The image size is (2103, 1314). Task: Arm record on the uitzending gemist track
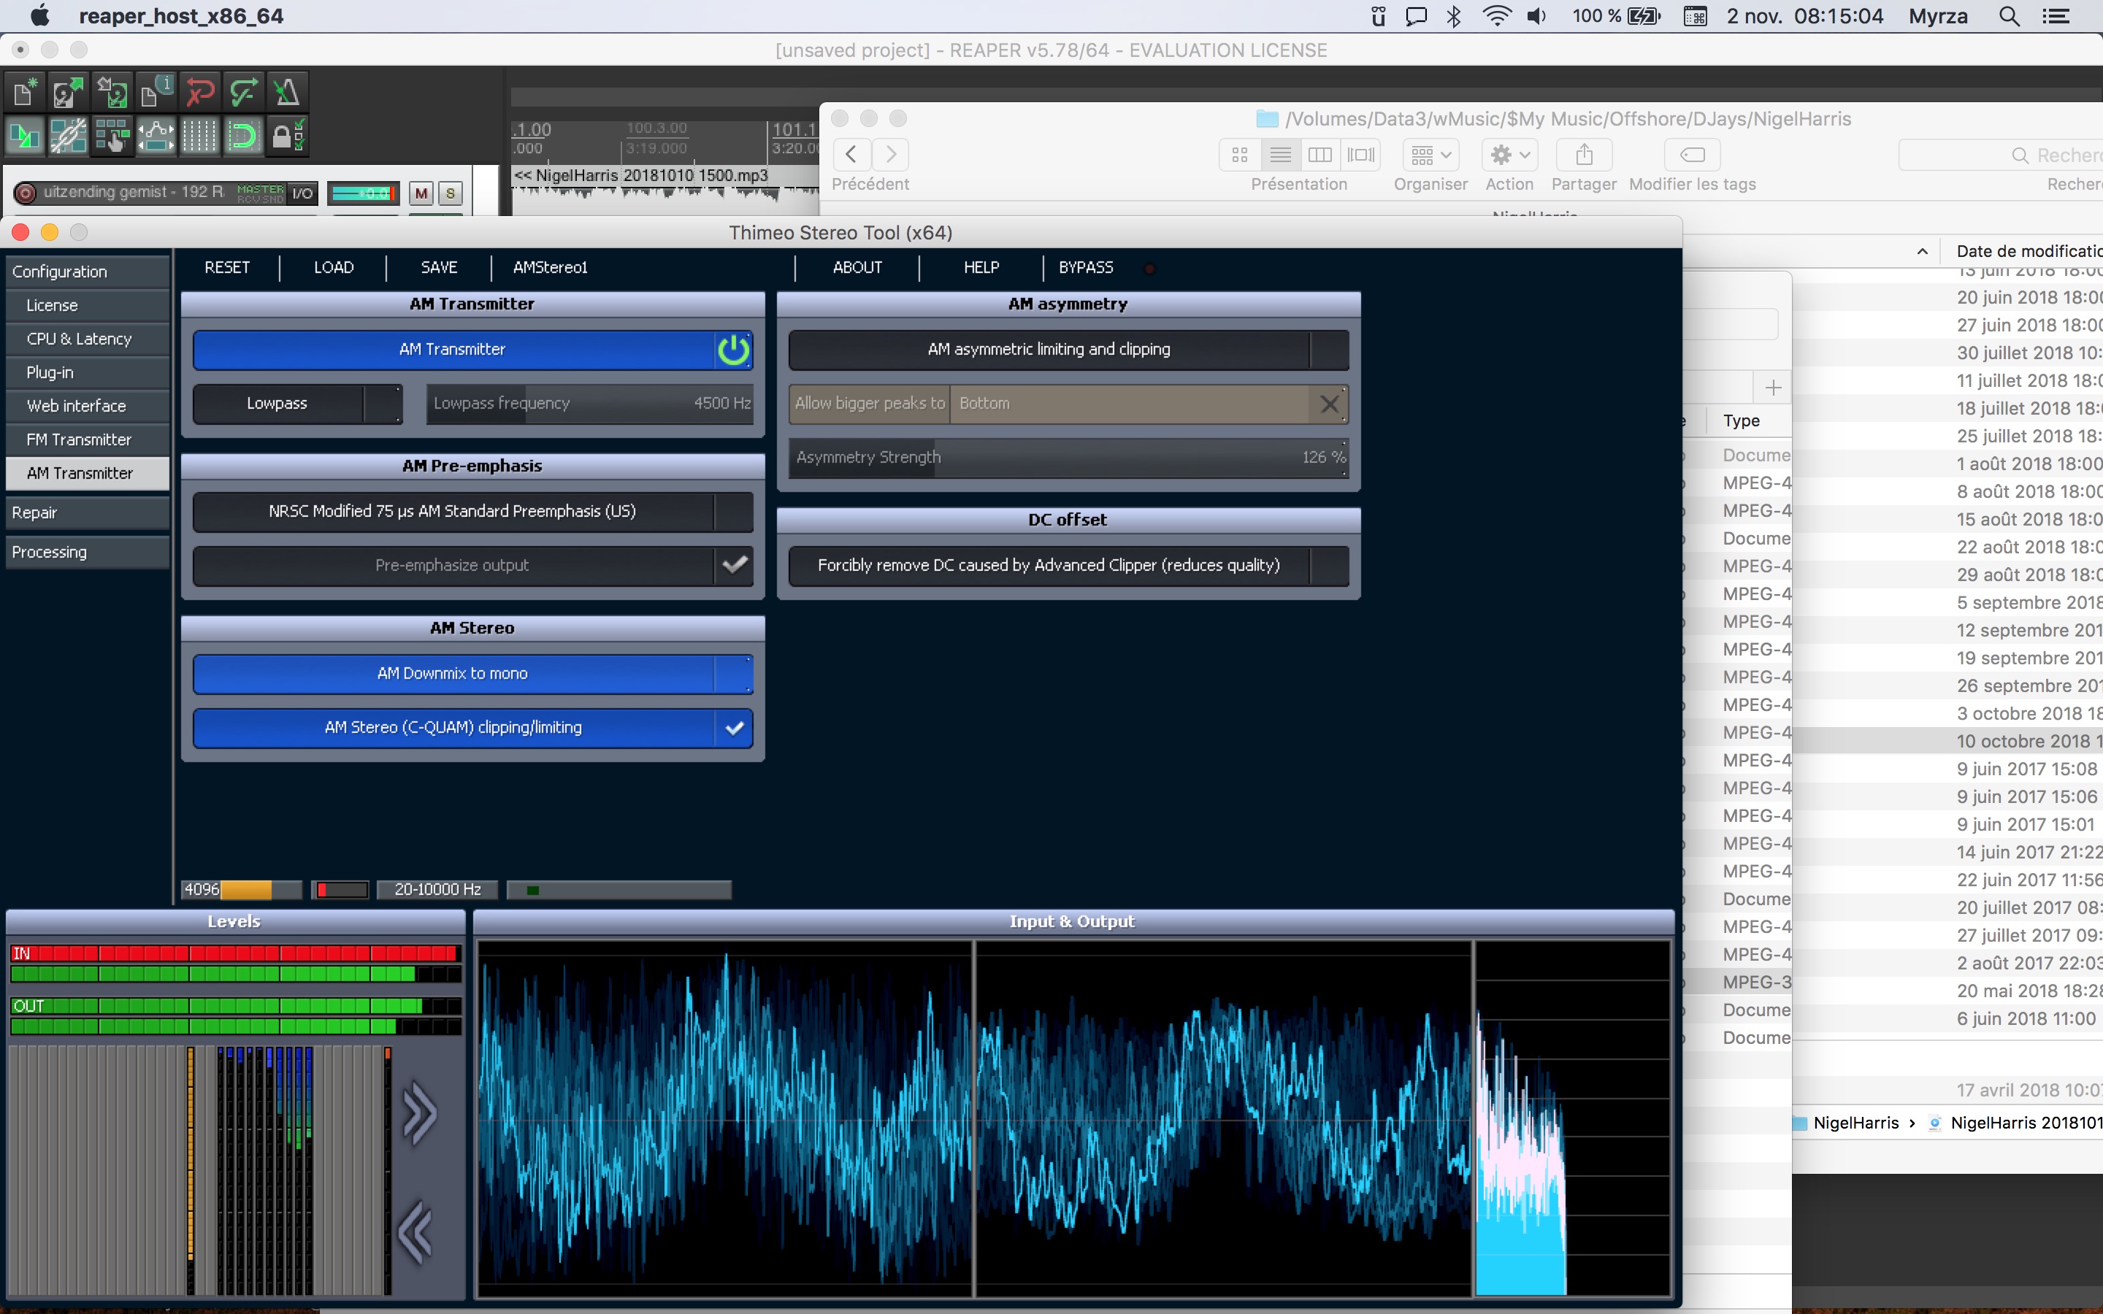click(26, 193)
